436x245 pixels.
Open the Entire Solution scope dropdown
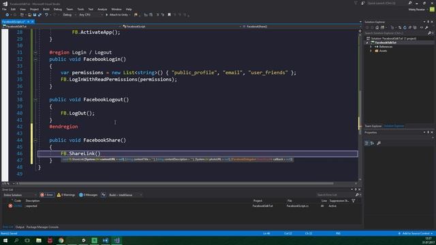point(20,195)
